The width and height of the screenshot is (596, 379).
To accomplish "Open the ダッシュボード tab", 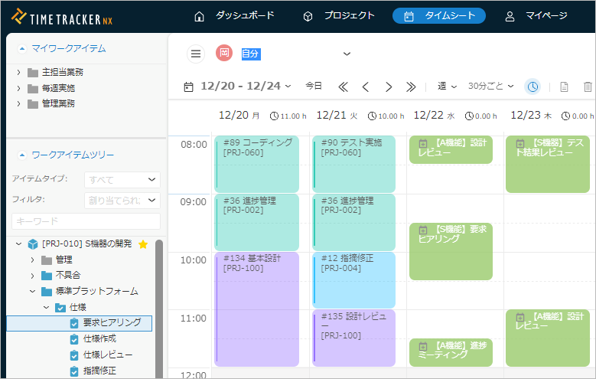I will pos(234,16).
